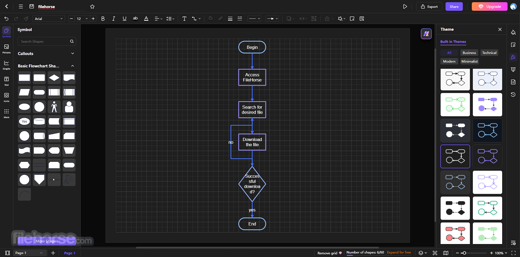520x257 pixels.
Task: Click the save file icon
Action: pyautogui.click(x=32, y=6)
